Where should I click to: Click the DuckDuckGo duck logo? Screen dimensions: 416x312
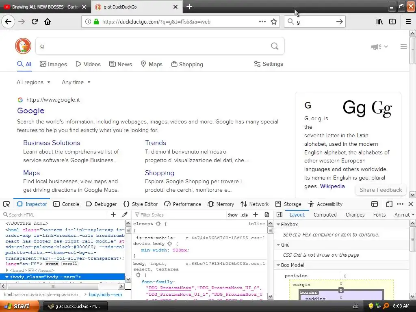coord(23,46)
